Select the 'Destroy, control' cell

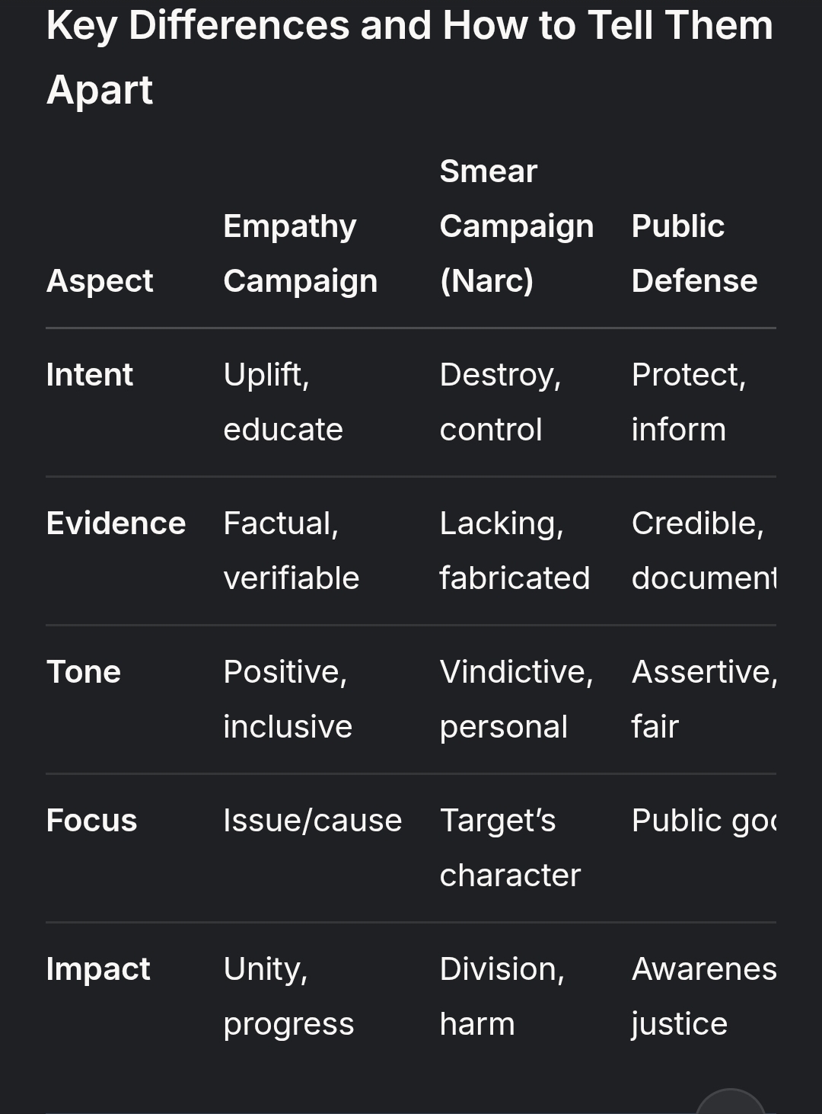(x=500, y=402)
